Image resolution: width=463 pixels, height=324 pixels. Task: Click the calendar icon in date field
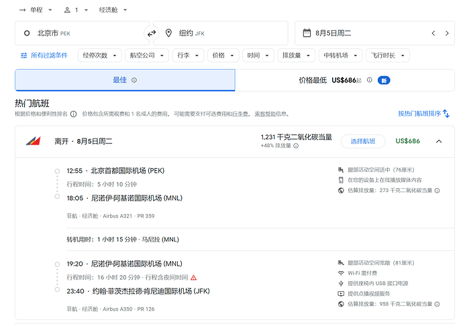click(x=307, y=33)
